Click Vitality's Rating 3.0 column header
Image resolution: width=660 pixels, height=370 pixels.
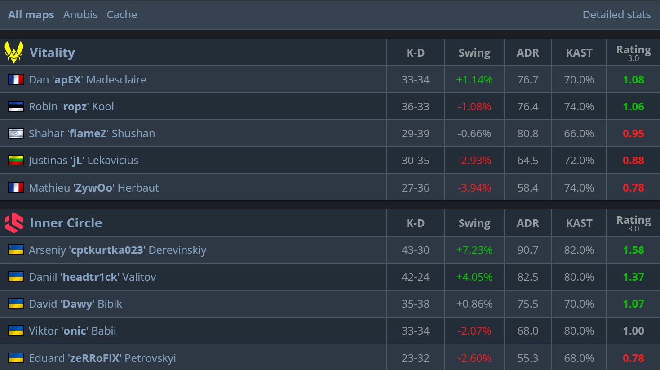(633, 52)
